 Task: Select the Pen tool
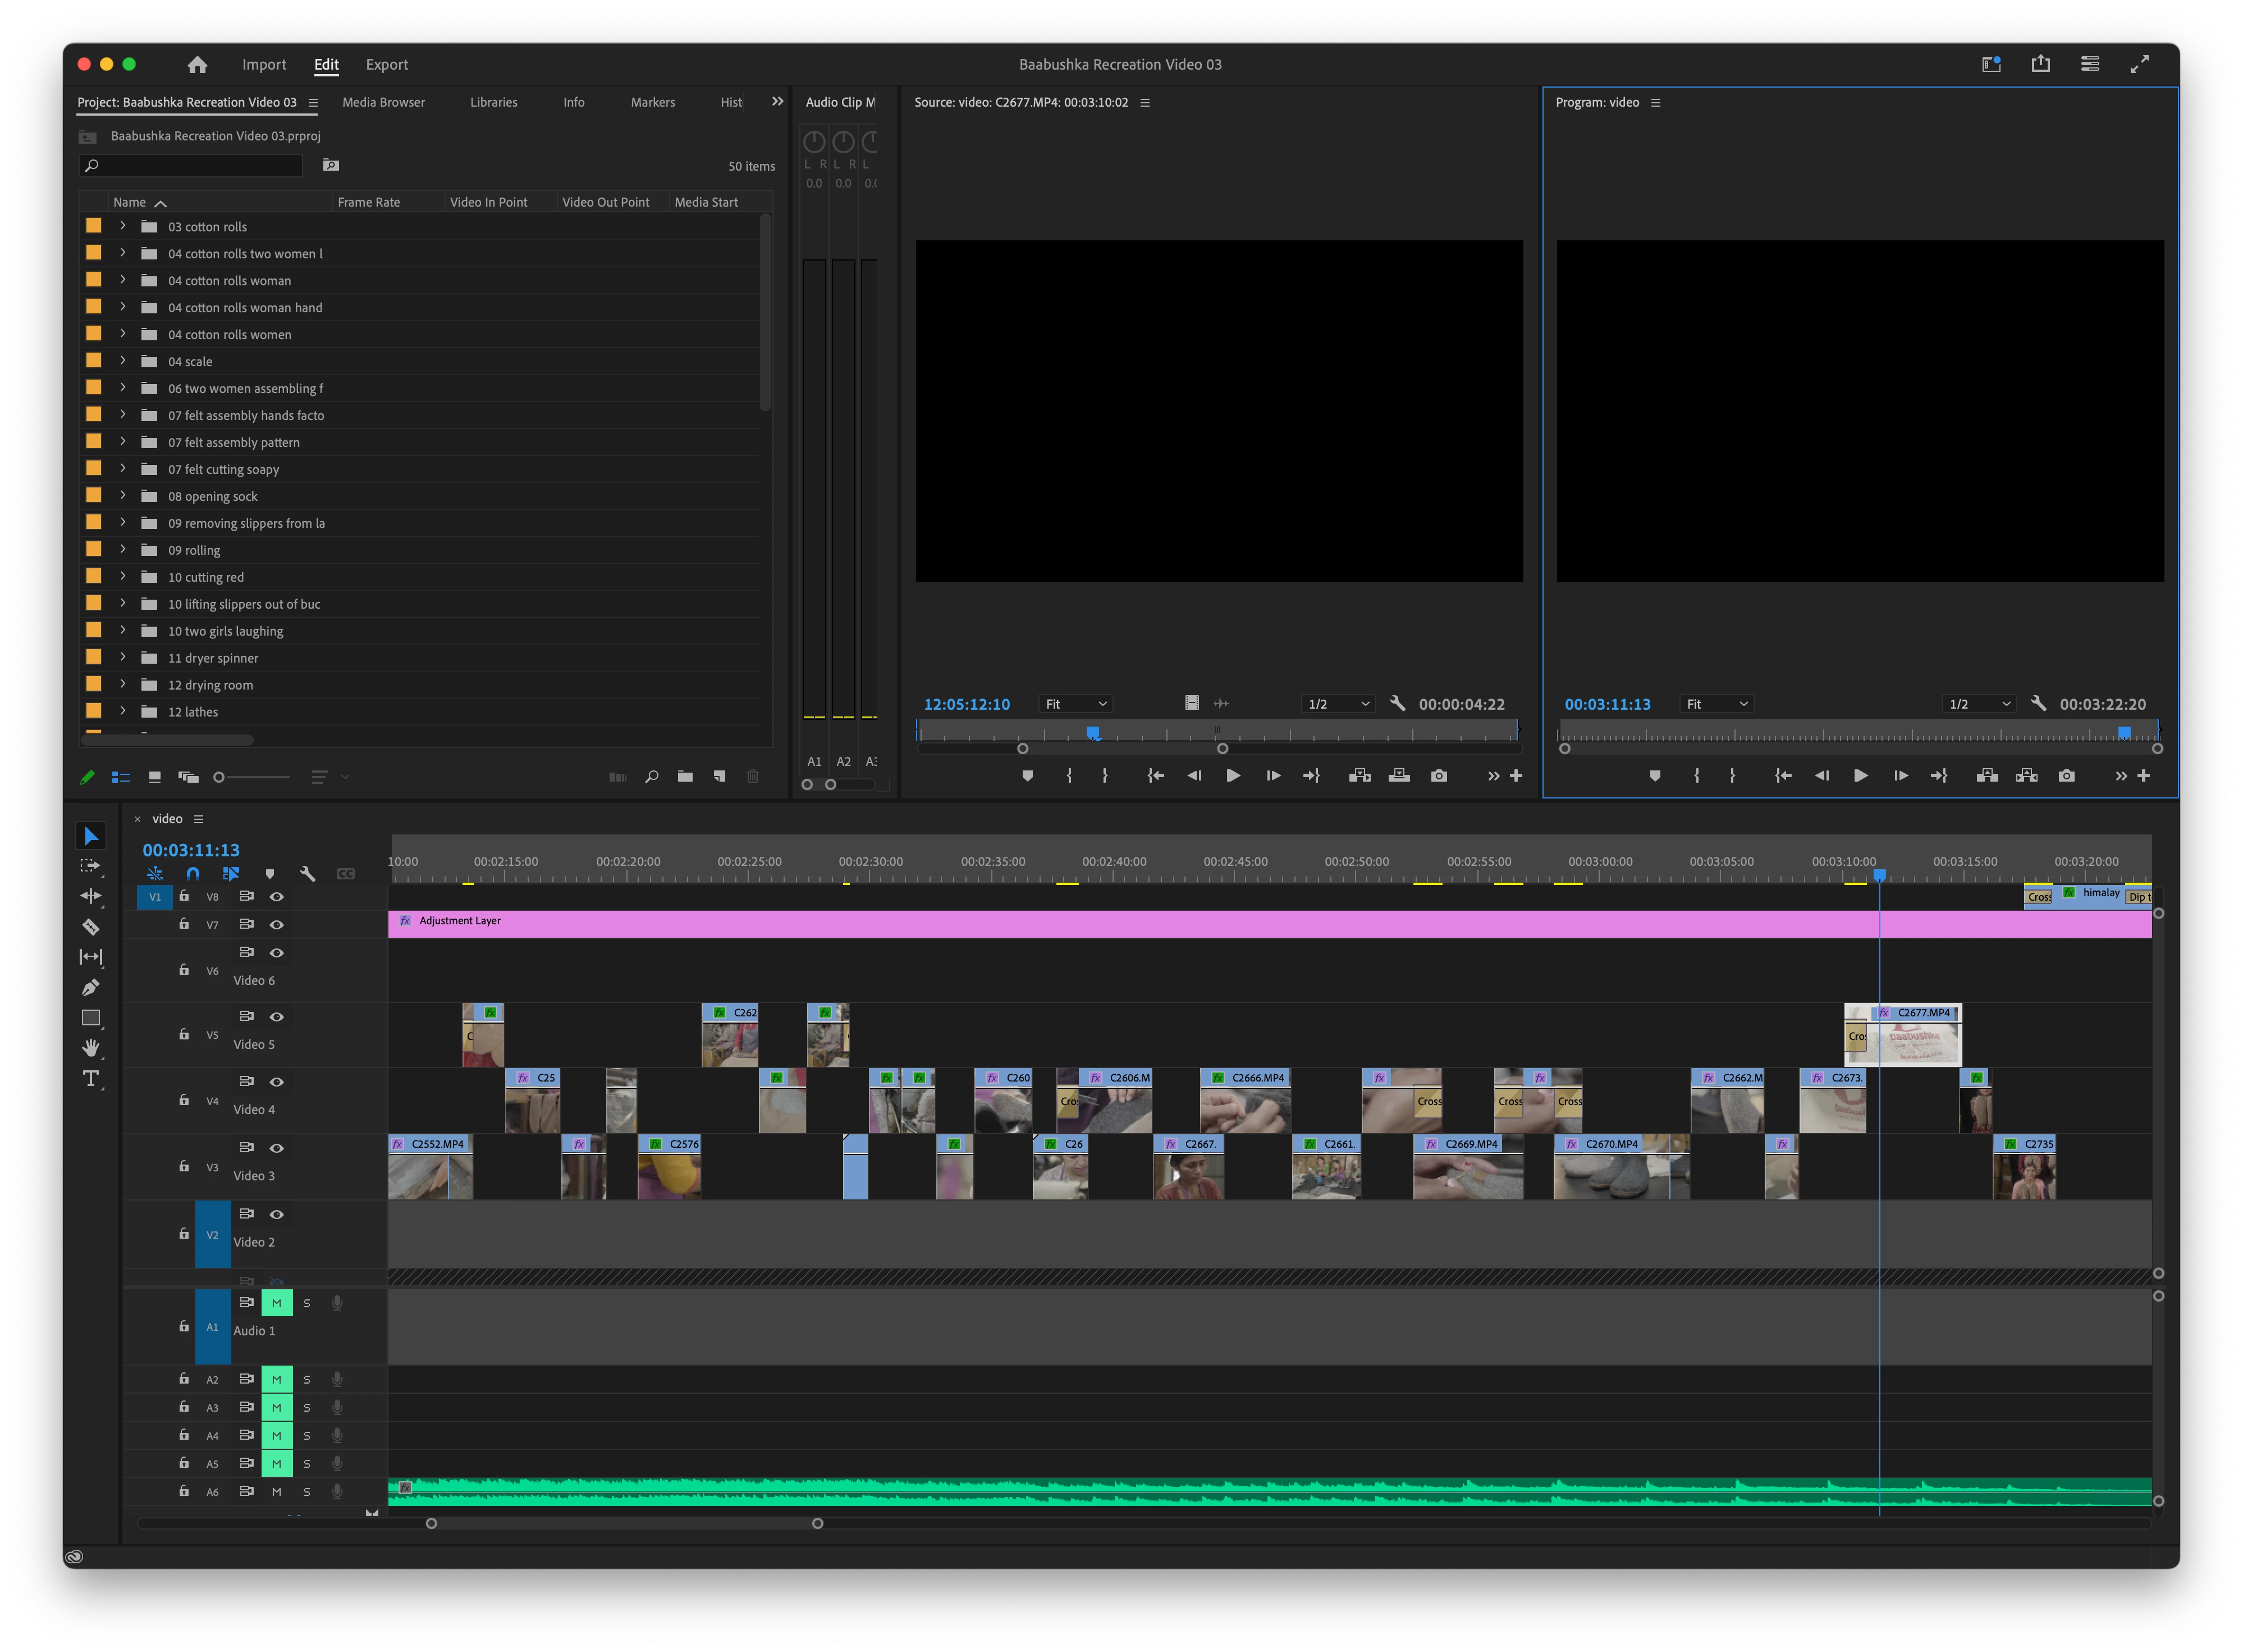(90, 988)
